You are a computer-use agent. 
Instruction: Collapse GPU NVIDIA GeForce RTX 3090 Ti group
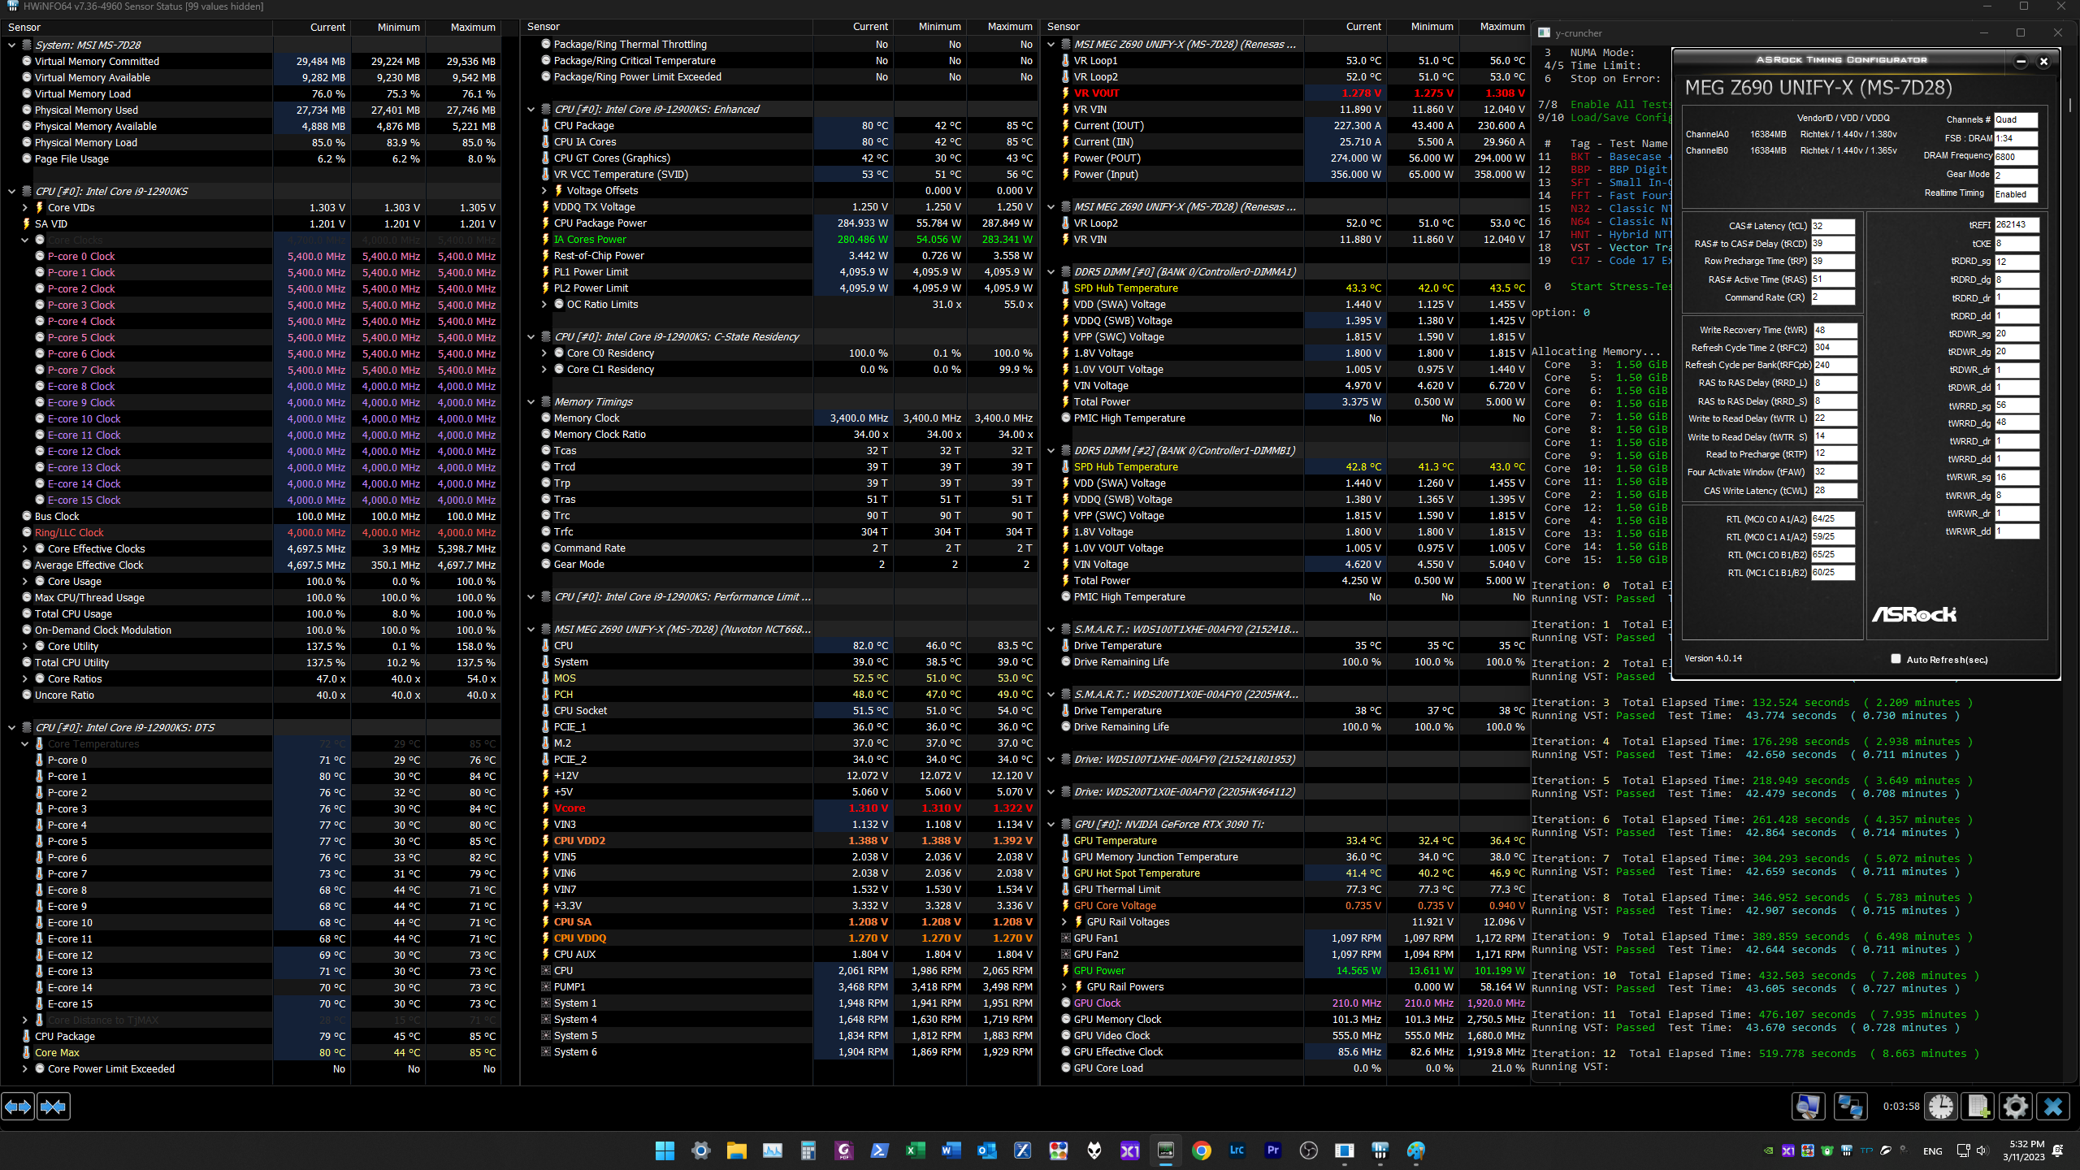pyautogui.click(x=1051, y=825)
